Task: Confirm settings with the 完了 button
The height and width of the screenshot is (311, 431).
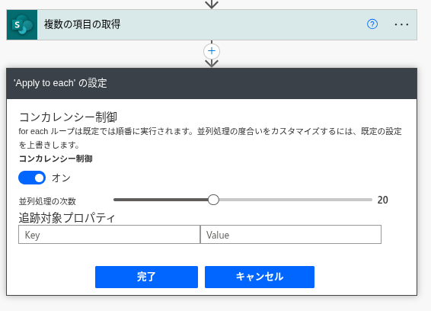Action: tap(146, 277)
